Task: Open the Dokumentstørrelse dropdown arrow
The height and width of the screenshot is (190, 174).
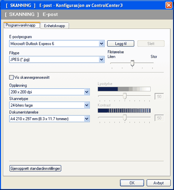Action: click(87, 119)
